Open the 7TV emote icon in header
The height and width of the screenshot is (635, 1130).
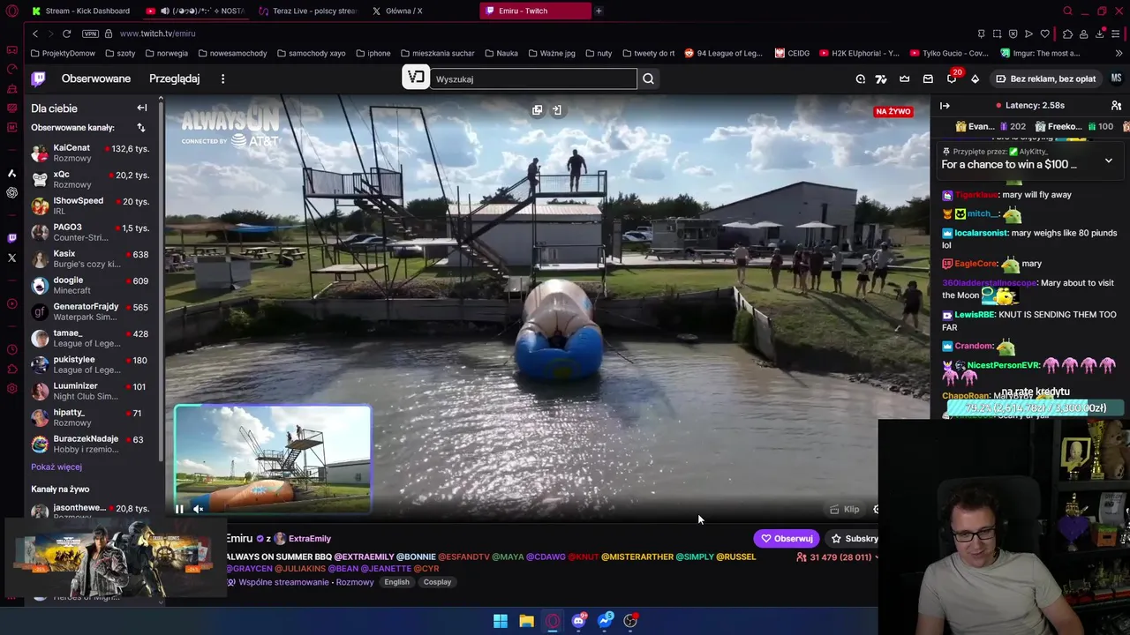coord(880,78)
